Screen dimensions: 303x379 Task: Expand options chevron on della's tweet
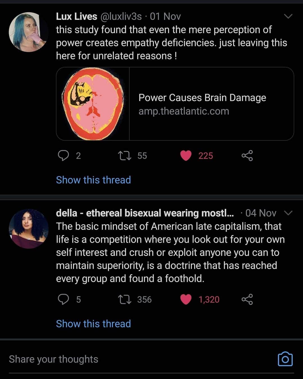point(288,213)
